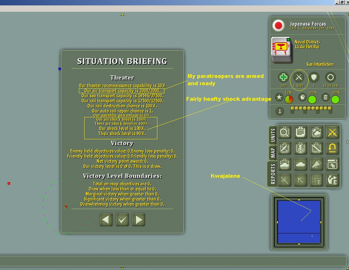Screen dimensions: 349x270
Task: Click the yellow crossed swords combat icon
Action: pos(332,132)
